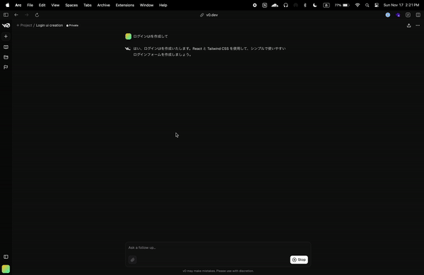
Task: Open the cloud-shaped icon in menu bar
Action: (275, 5)
